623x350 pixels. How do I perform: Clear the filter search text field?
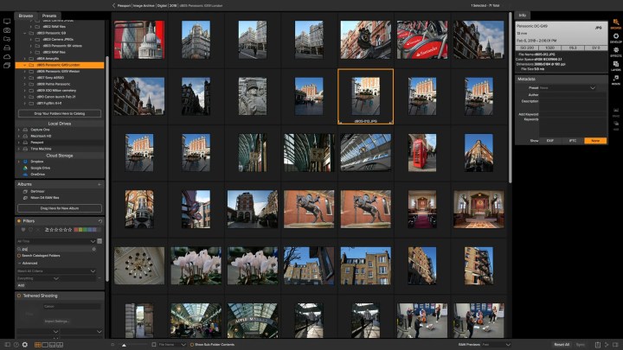(94, 249)
